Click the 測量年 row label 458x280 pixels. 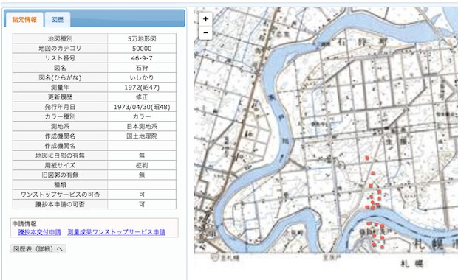coord(60,88)
